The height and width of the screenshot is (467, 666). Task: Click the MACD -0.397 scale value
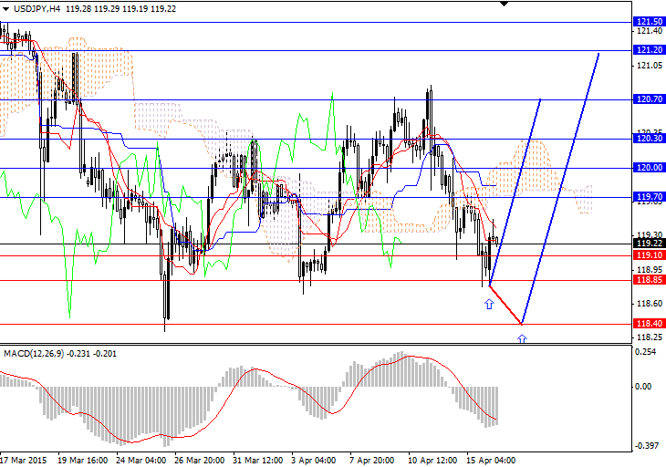tap(647, 446)
